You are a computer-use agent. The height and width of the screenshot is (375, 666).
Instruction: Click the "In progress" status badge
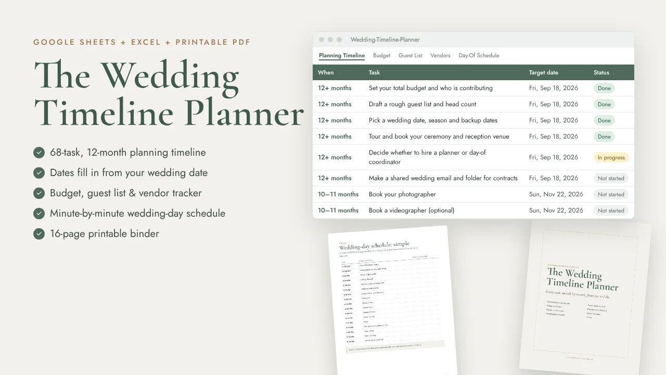click(611, 157)
